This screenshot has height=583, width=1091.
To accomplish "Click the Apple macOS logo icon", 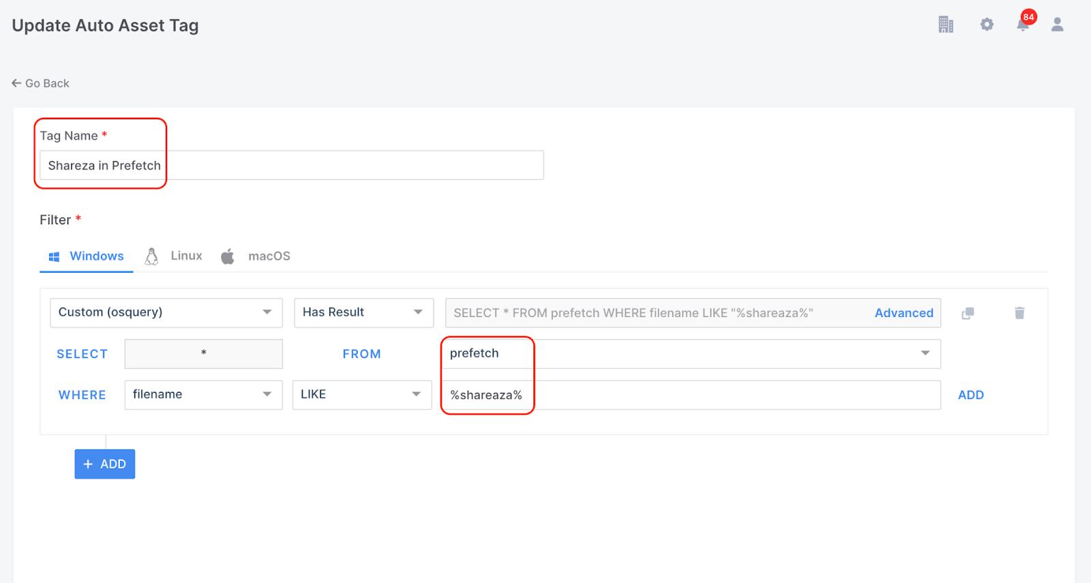I will point(228,256).
